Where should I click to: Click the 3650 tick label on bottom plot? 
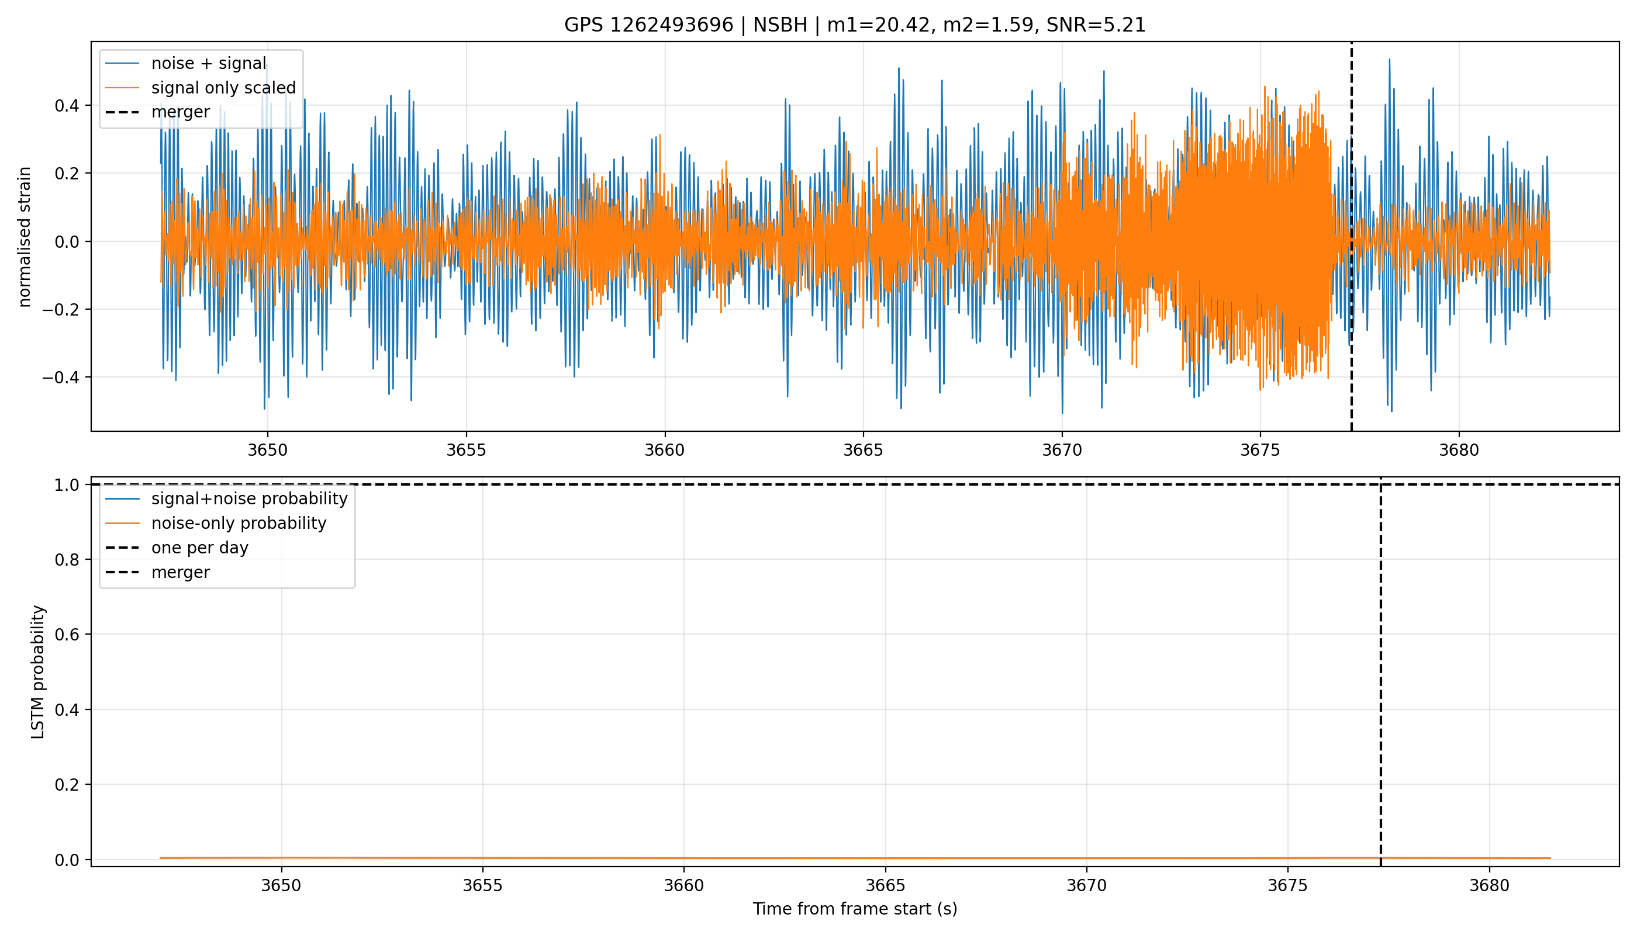point(281,885)
